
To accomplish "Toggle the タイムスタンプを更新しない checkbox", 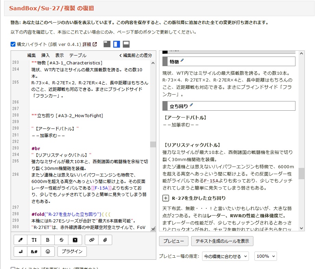I will click(x=13, y=268).
